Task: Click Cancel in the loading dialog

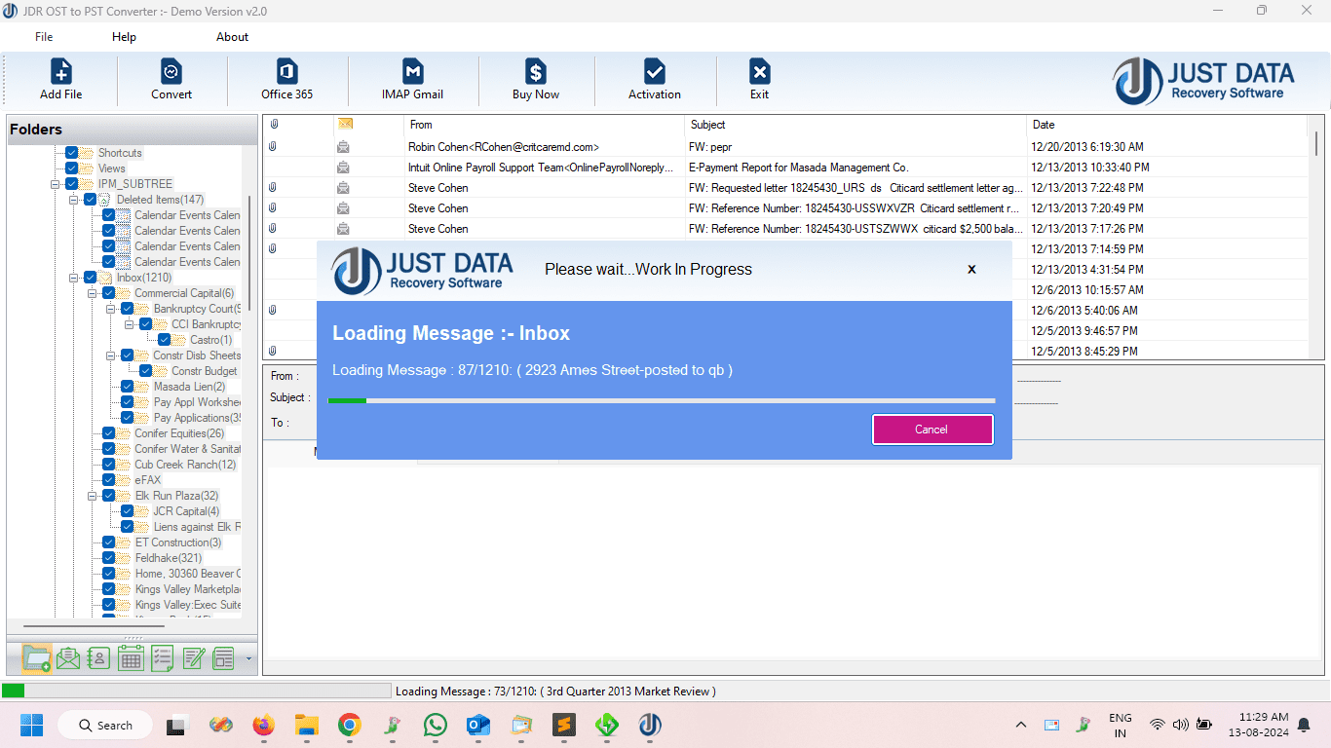Action: 932,429
